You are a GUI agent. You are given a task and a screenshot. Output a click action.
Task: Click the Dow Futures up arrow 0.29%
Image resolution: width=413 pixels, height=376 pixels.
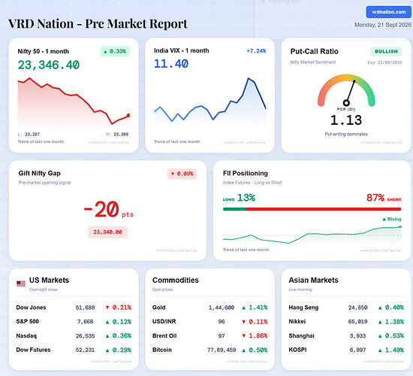118,350
